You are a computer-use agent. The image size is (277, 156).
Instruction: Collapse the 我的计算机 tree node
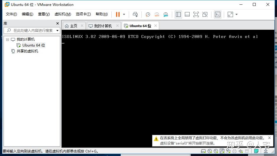tap(8, 39)
